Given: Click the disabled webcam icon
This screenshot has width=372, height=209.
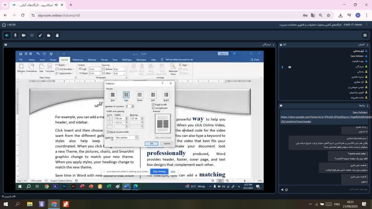Looking at the screenshot, I should (x=24, y=35).
